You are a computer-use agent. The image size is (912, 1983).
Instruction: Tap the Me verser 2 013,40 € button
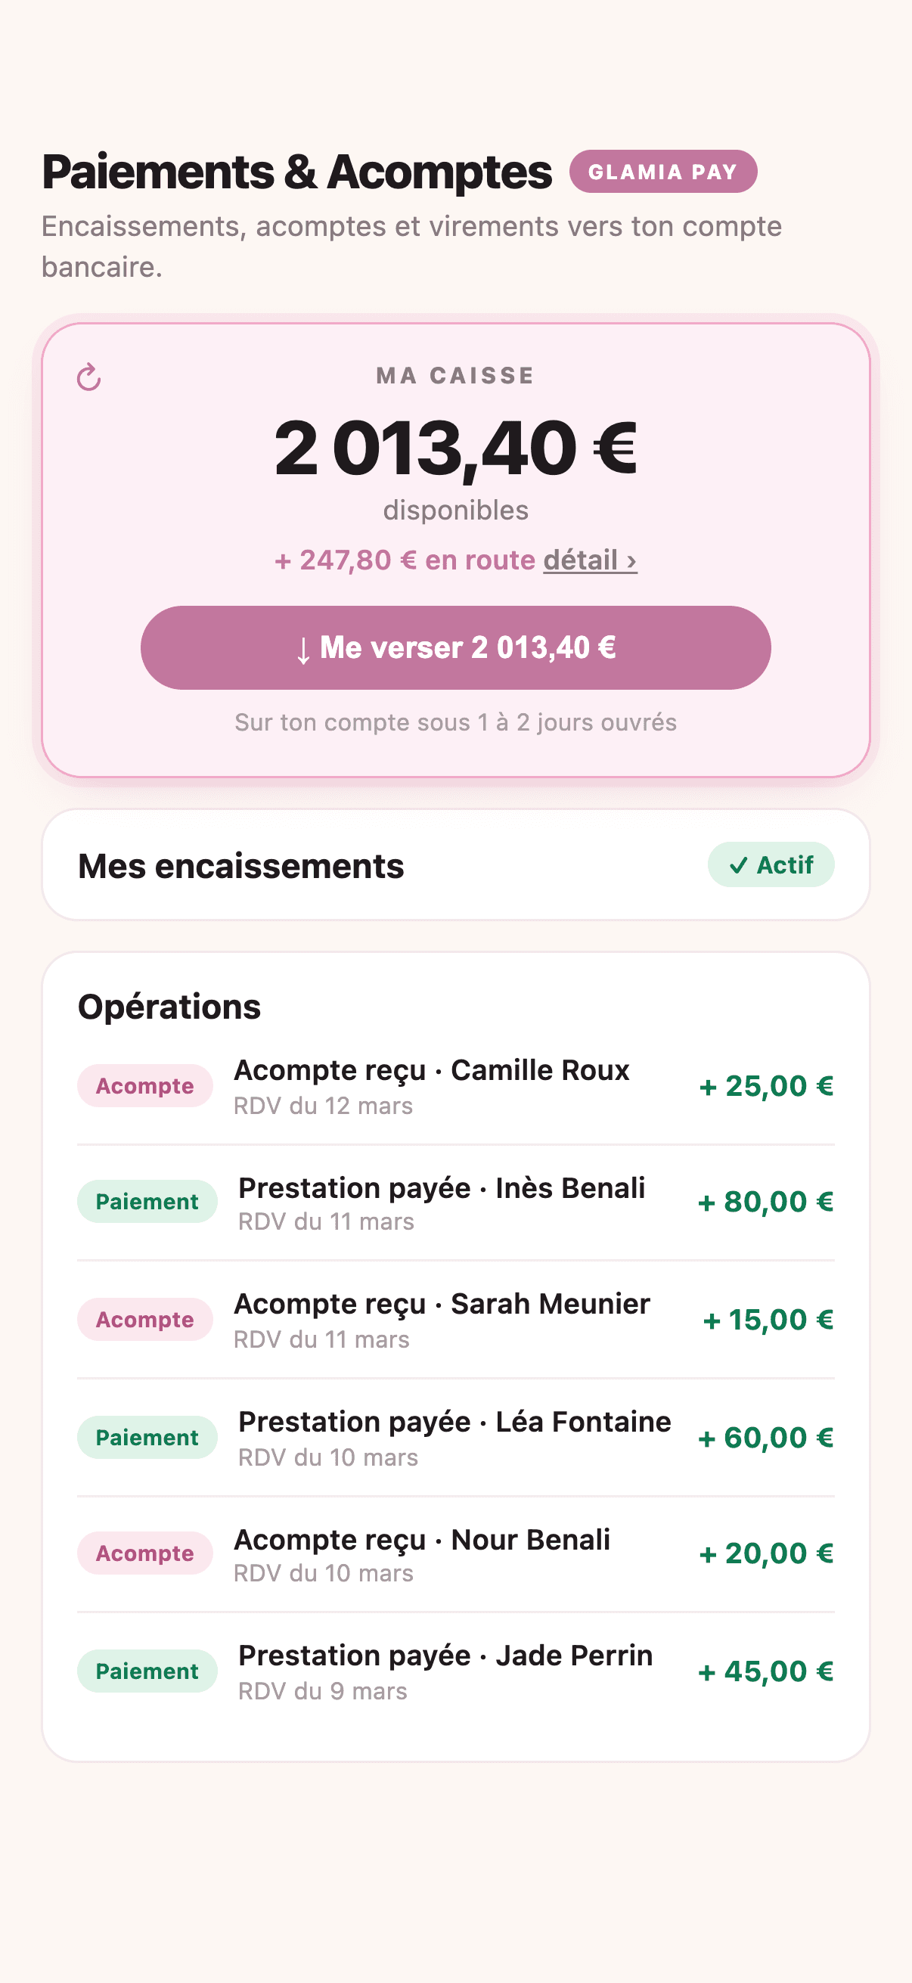(455, 647)
